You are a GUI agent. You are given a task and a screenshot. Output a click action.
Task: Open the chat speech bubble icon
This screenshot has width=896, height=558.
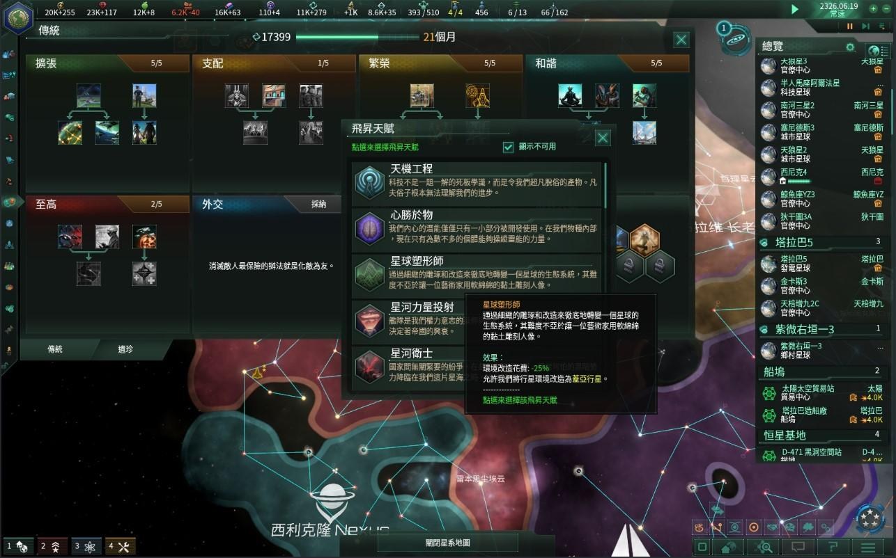click(799, 547)
